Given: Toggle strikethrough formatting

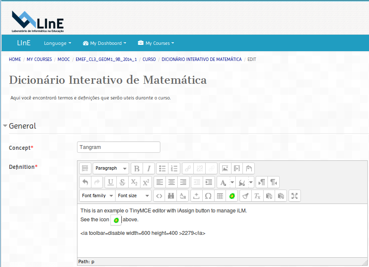Looking at the screenshot, I should [122, 182].
